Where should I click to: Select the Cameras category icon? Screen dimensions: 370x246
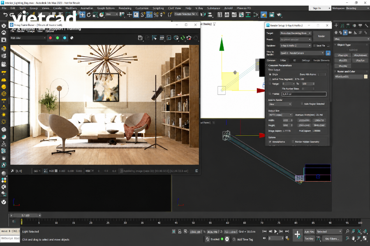[x=350, y=32]
